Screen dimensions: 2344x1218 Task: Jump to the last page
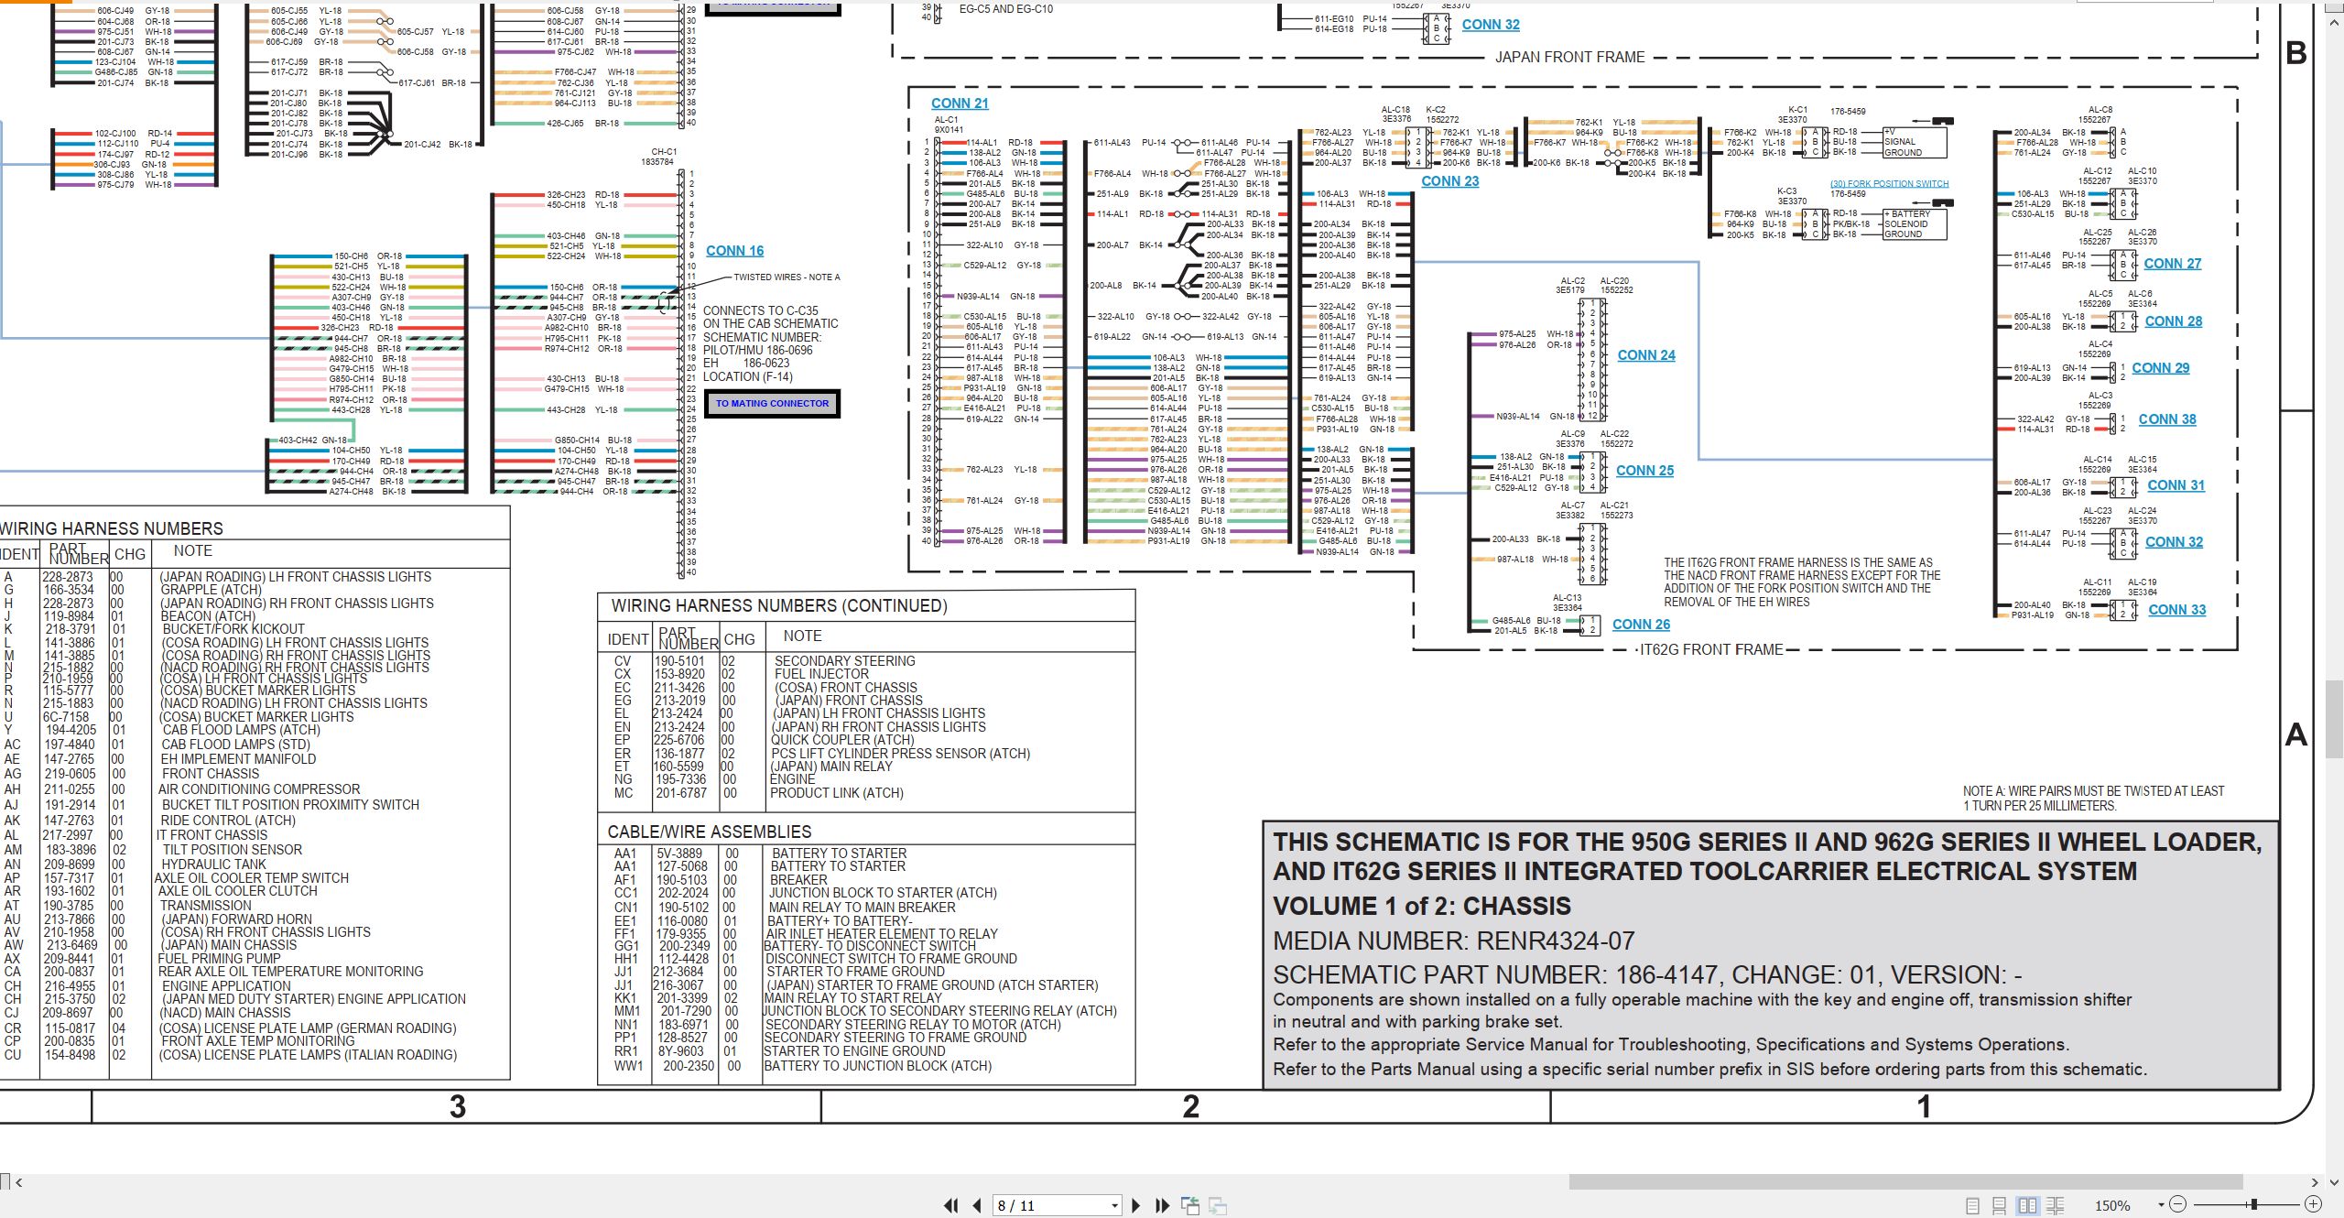click(x=1162, y=1205)
